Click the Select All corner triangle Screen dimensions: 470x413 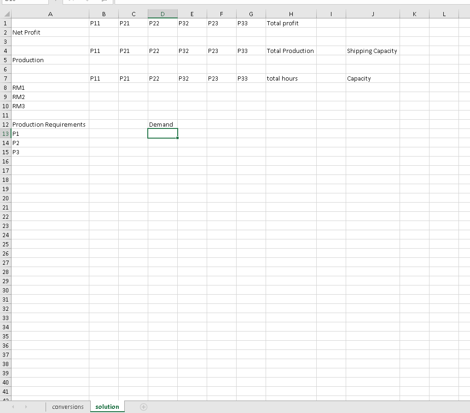click(6, 14)
